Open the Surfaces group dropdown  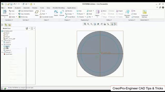tap(132, 20)
